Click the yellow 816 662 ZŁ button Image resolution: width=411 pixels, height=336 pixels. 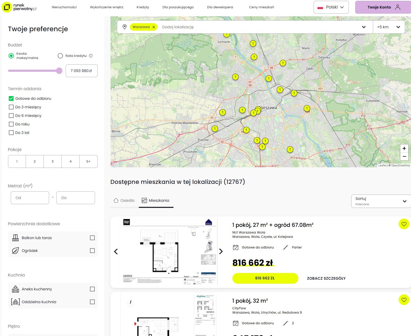click(265, 278)
